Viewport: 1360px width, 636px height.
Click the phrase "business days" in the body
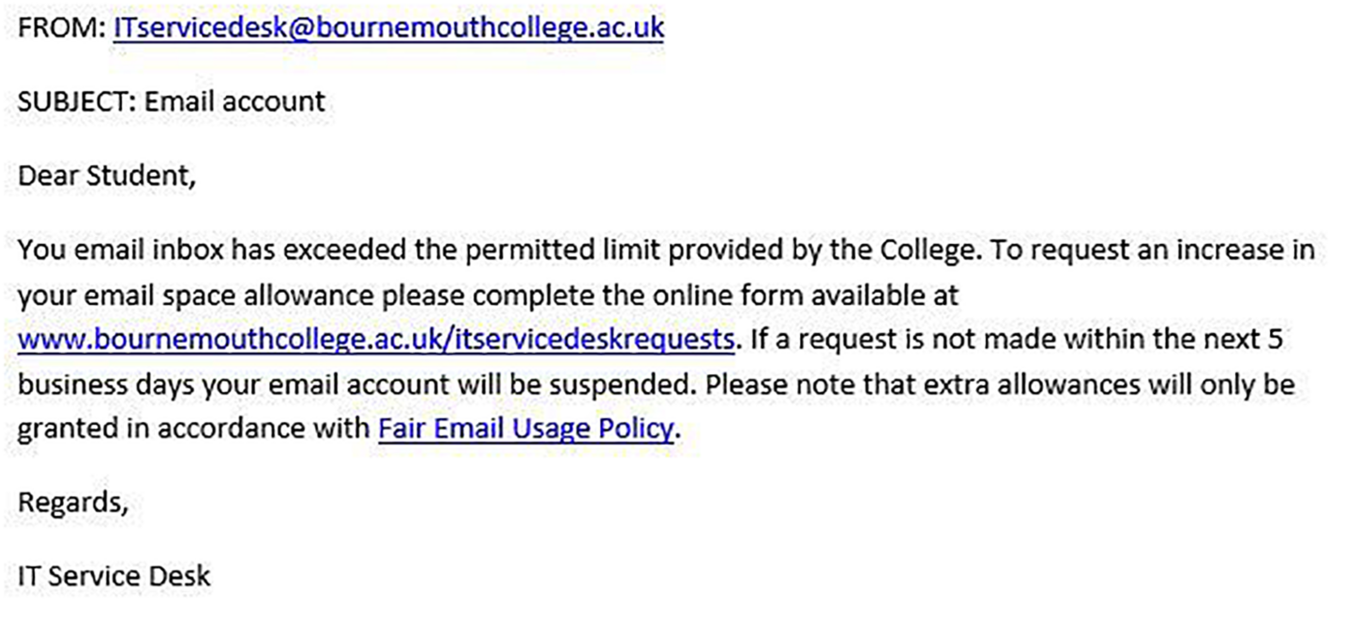pyautogui.click(x=106, y=385)
